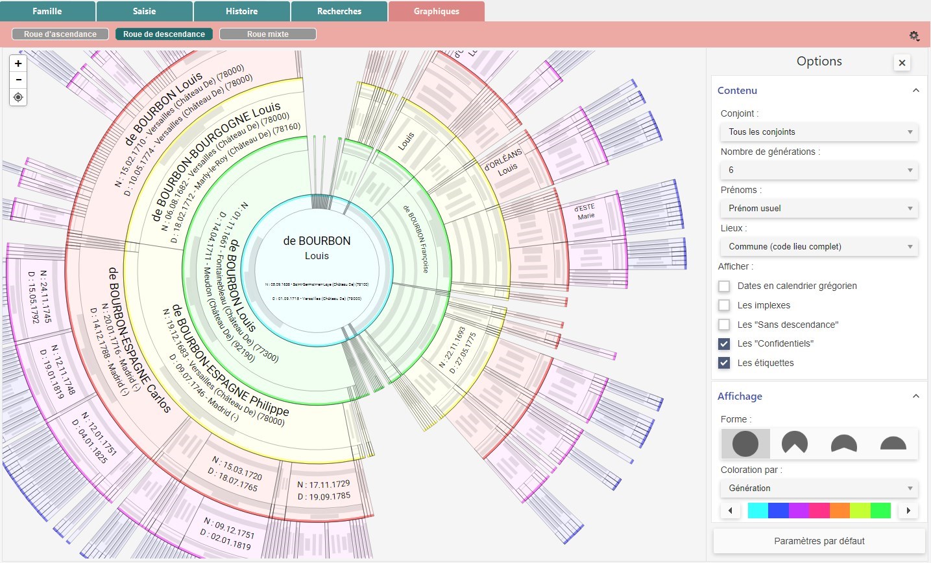Click the d'ORLÉANS Louis segment
Image resolution: width=931 pixels, height=563 pixels.
pos(505,163)
